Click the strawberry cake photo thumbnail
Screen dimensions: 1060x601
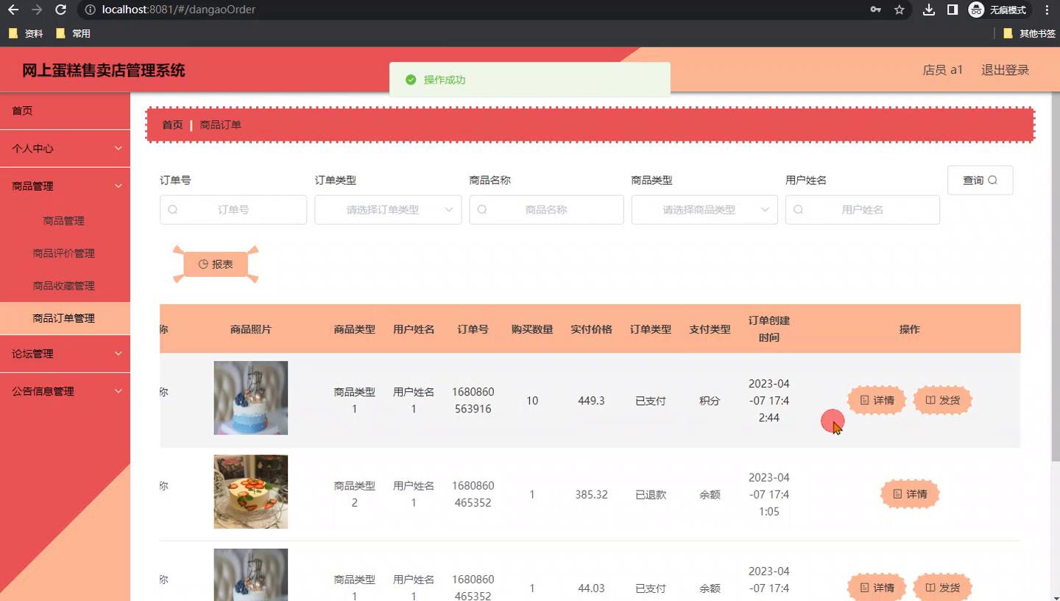(x=251, y=492)
